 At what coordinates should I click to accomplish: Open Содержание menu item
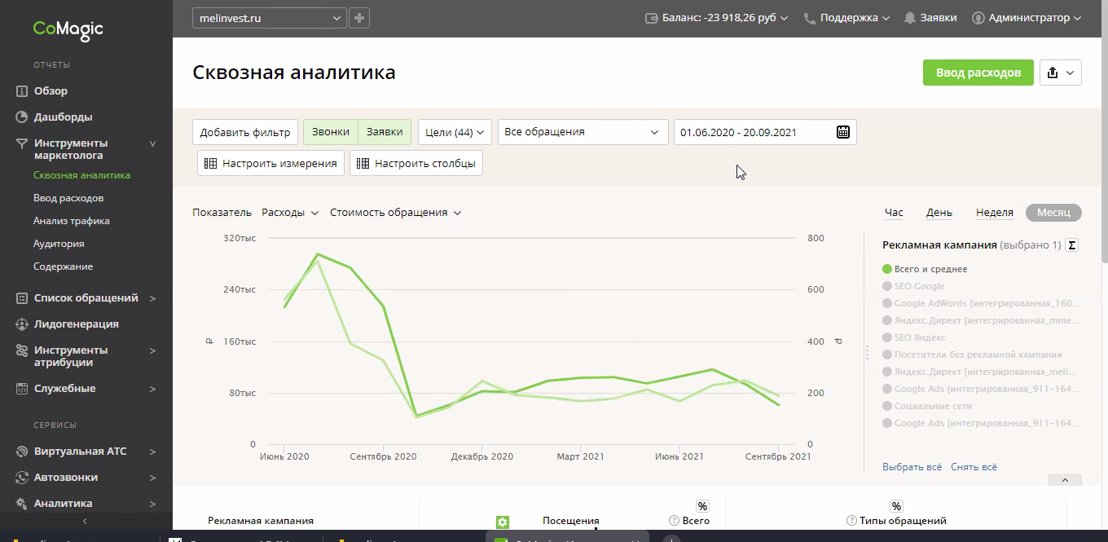pyautogui.click(x=63, y=267)
